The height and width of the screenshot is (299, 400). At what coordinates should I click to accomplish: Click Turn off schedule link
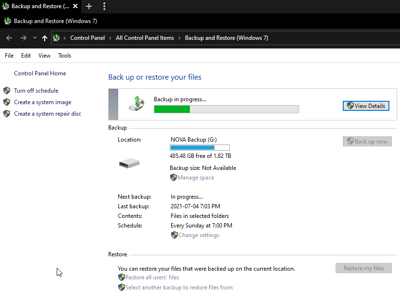coord(36,91)
